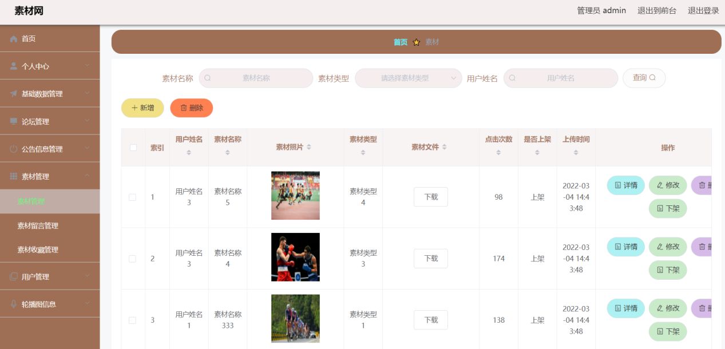725x349 pixels.
Task: Collapse 素材管理 sidebar menu chevron
Action: (x=88, y=176)
